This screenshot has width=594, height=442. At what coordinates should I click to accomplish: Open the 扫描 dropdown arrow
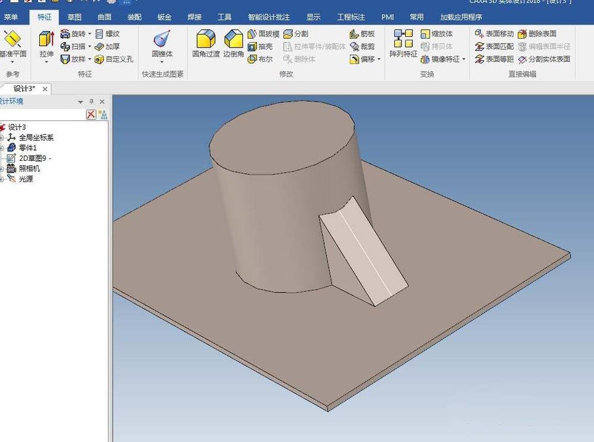point(90,46)
